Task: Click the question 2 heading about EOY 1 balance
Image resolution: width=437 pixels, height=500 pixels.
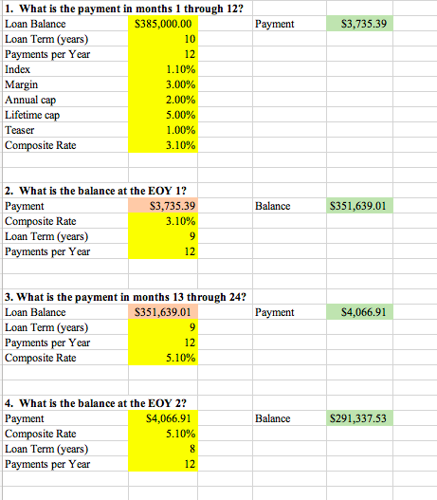Action: click(96, 191)
